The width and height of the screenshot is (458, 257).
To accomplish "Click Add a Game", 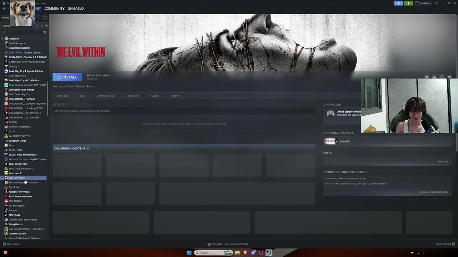I will click(11, 244).
